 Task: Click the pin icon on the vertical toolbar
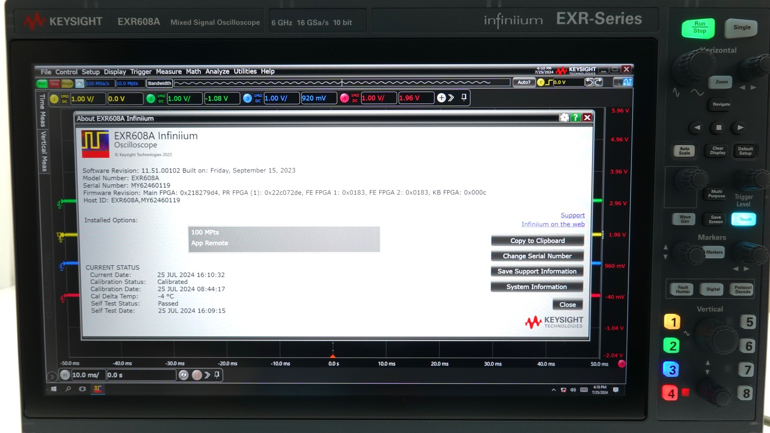[x=464, y=98]
